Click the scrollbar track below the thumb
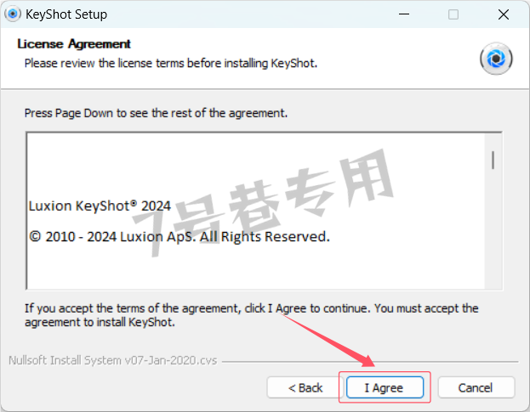Viewport: 530px width, 412px height. coord(493,229)
